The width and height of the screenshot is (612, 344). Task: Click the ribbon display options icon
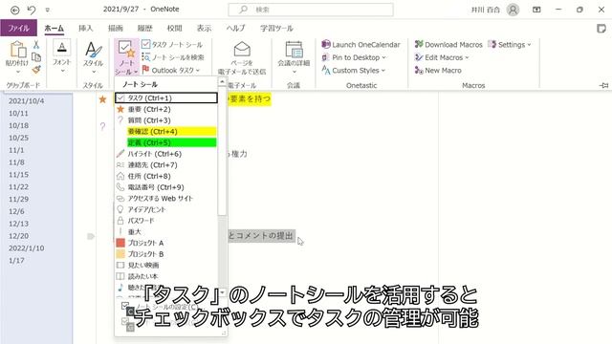536,10
